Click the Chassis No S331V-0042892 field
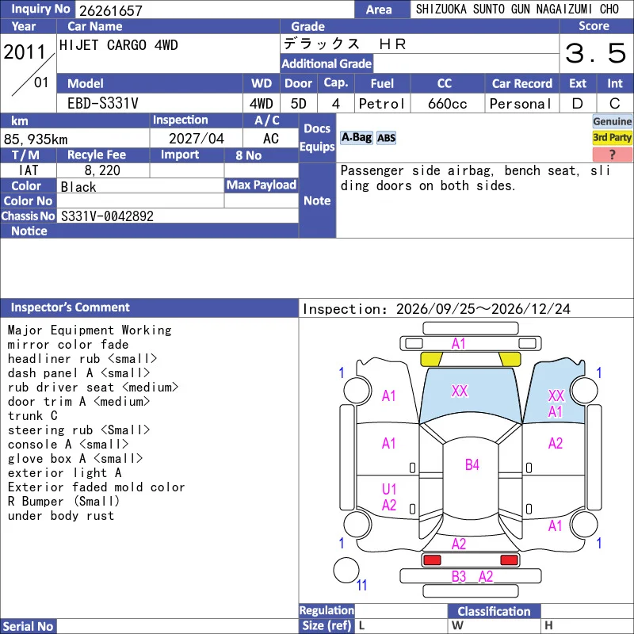 click(x=178, y=216)
